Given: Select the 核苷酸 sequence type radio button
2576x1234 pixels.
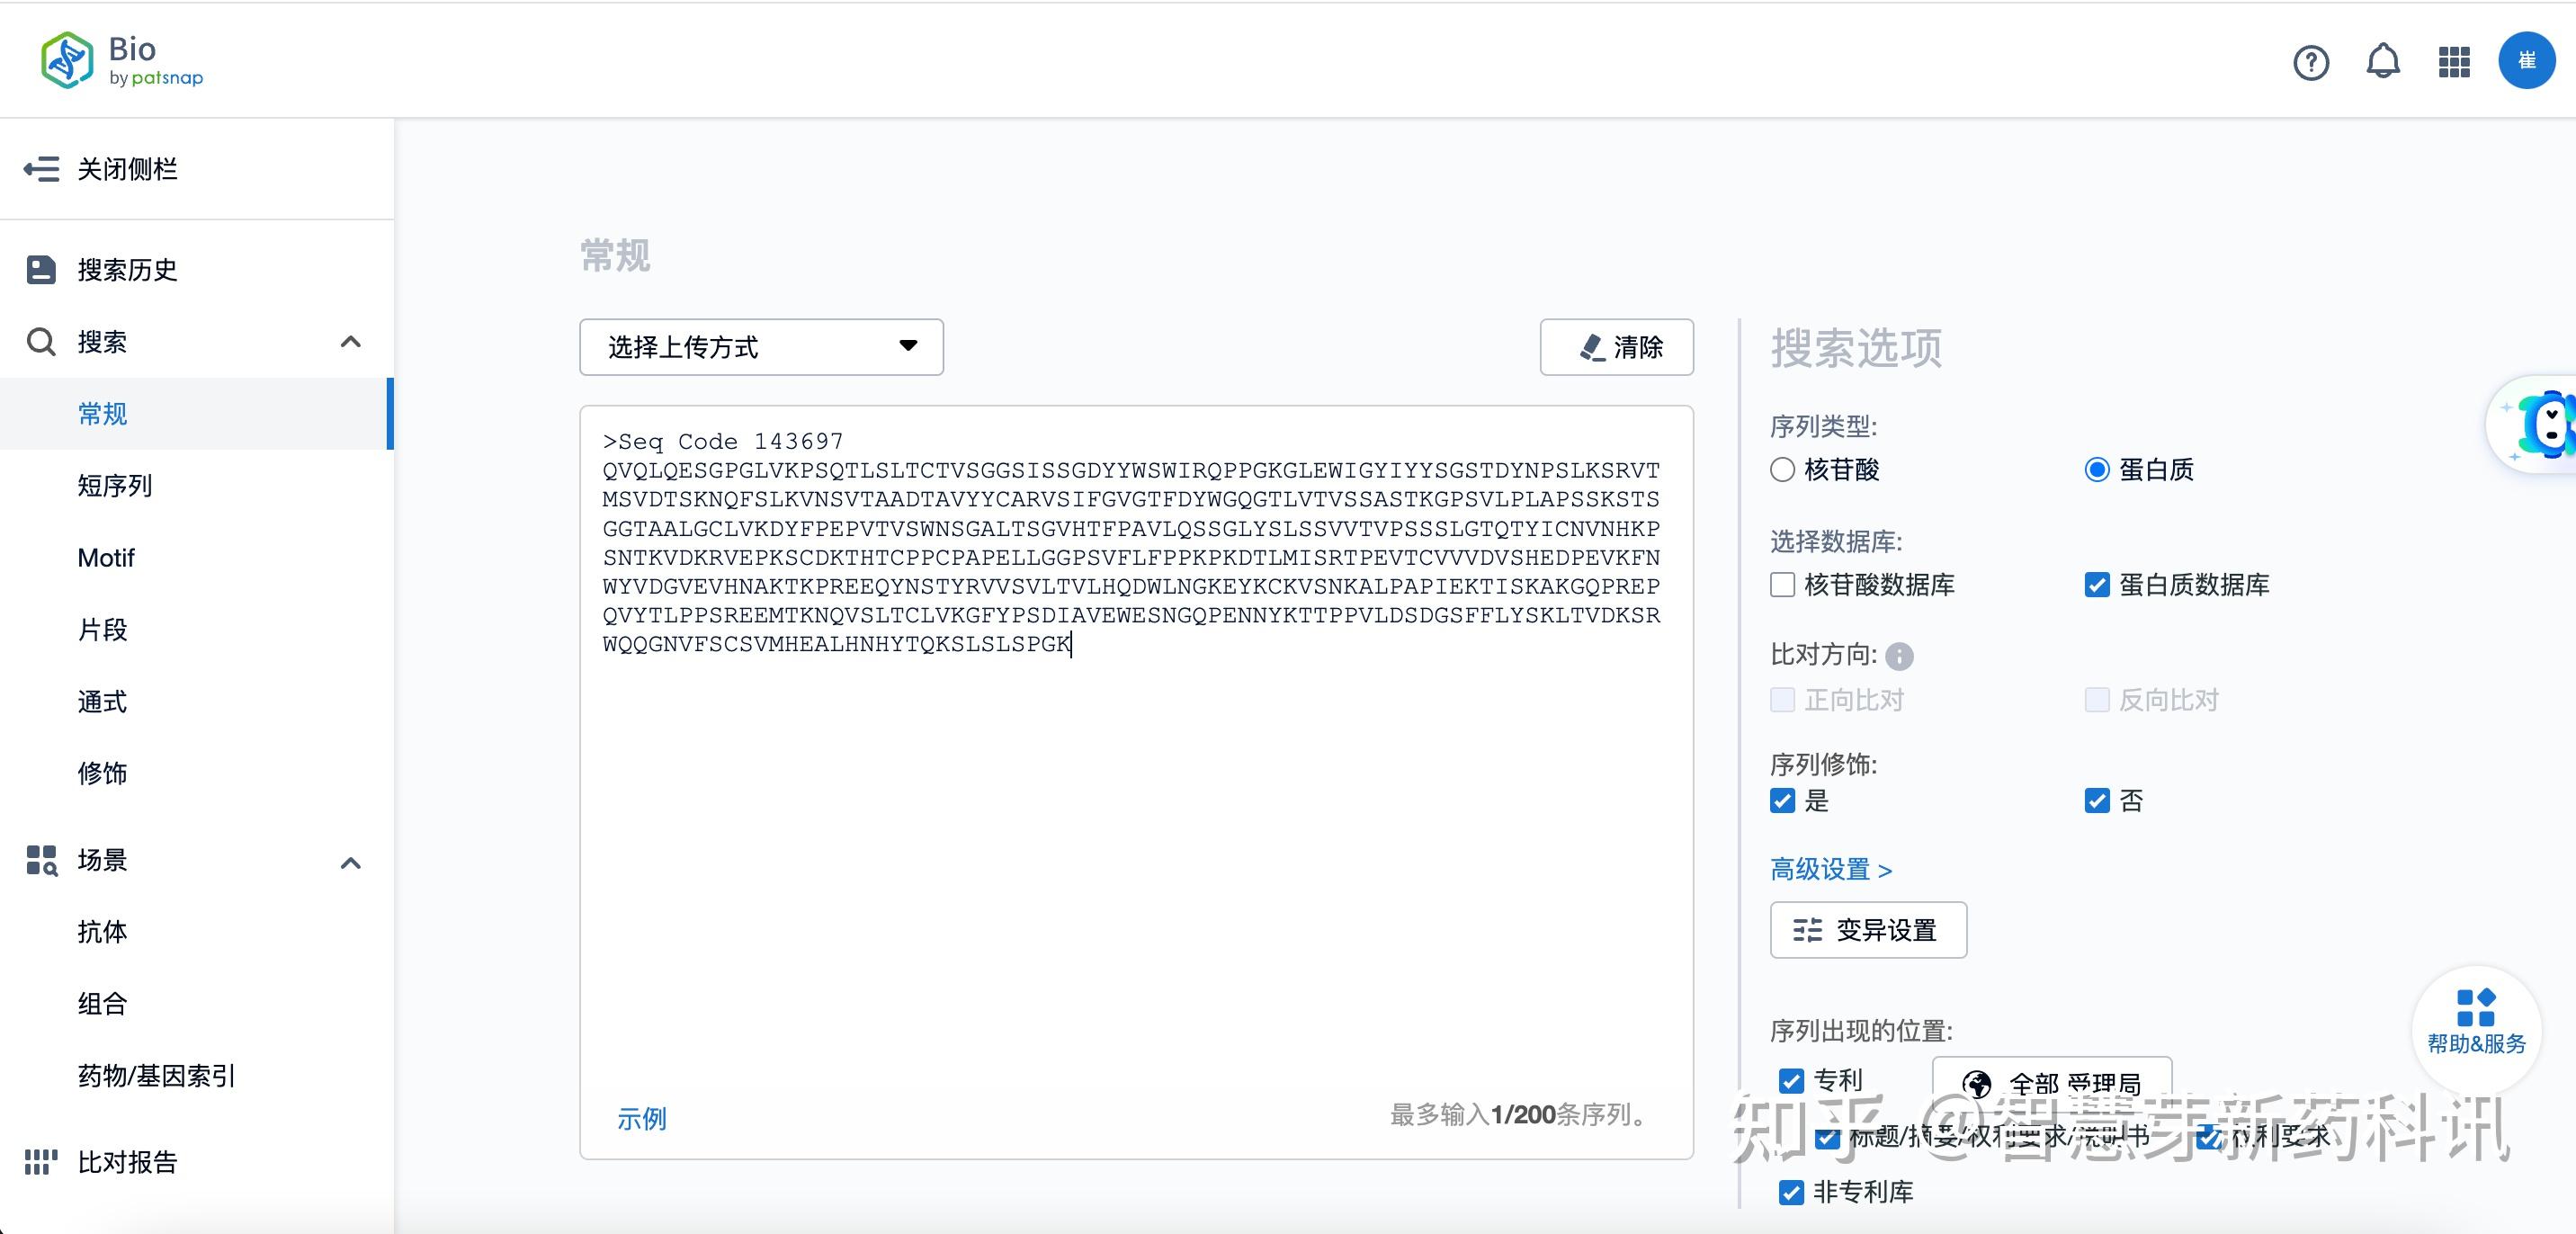Looking at the screenshot, I should (x=1782, y=470).
